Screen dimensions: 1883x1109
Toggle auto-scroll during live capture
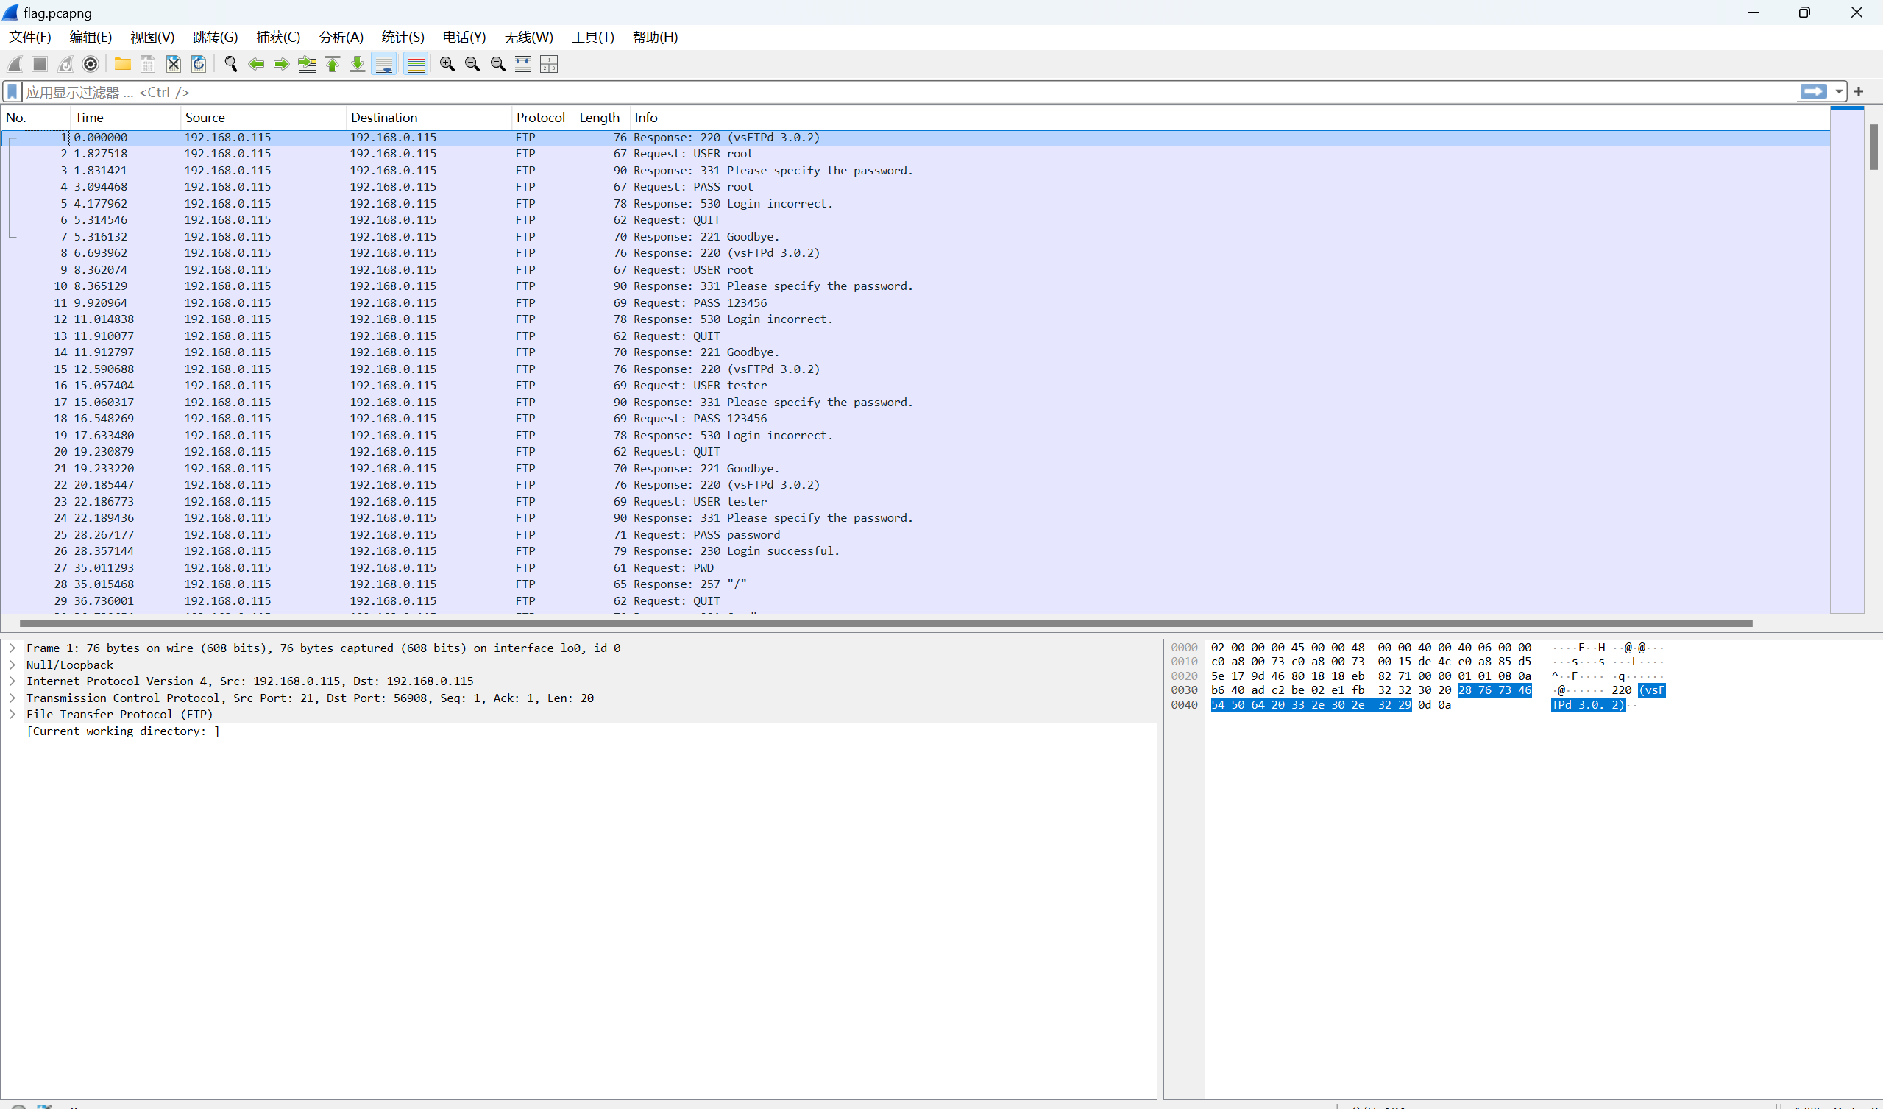[x=384, y=64]
